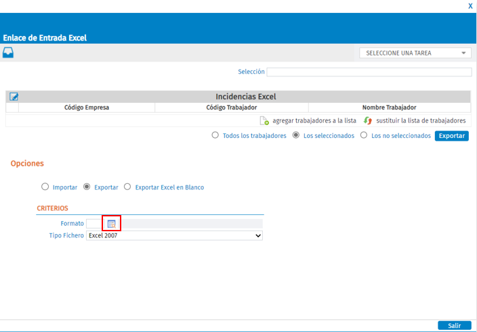Click the Incidencias Excel table title
This screenshot has width=477, height=332.
(246, 97)
